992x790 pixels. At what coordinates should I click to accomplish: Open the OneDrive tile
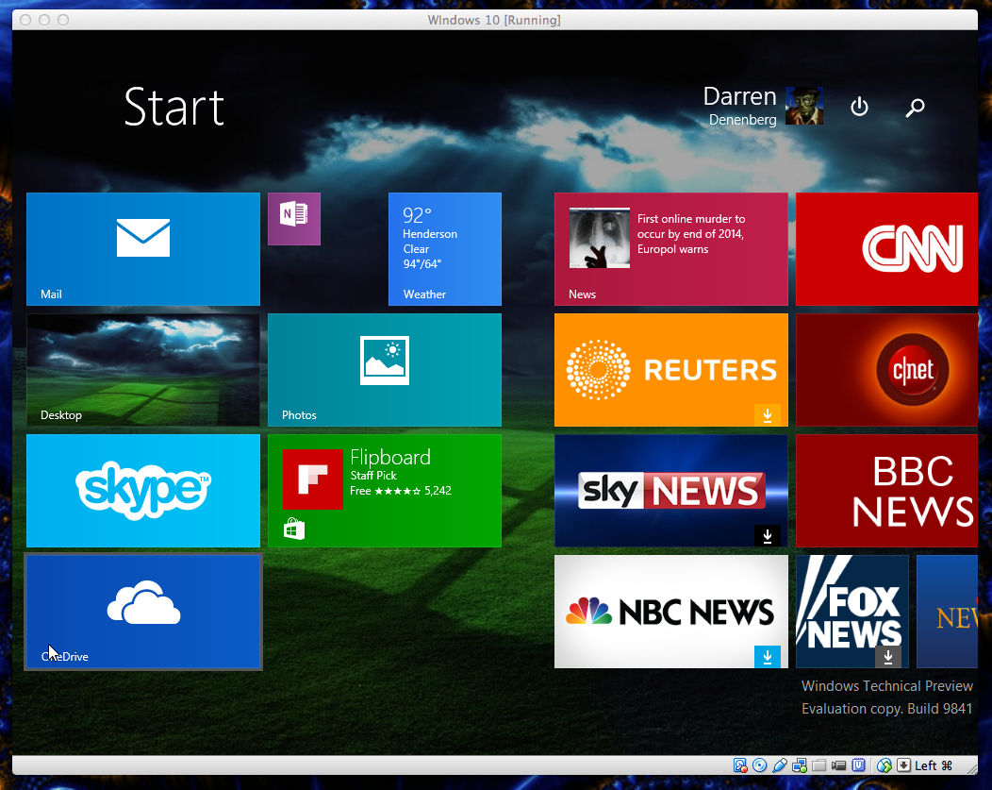pyautogui.click(x=143, y=612)
